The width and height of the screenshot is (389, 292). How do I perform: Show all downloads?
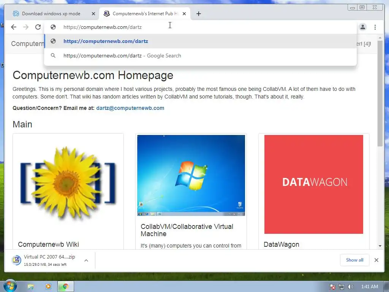coord(354,260)
